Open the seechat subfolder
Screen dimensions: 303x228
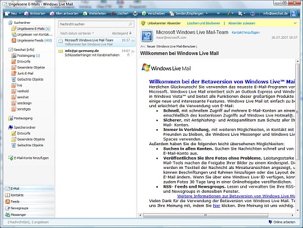pyautogui.click(x=20, y=97)
